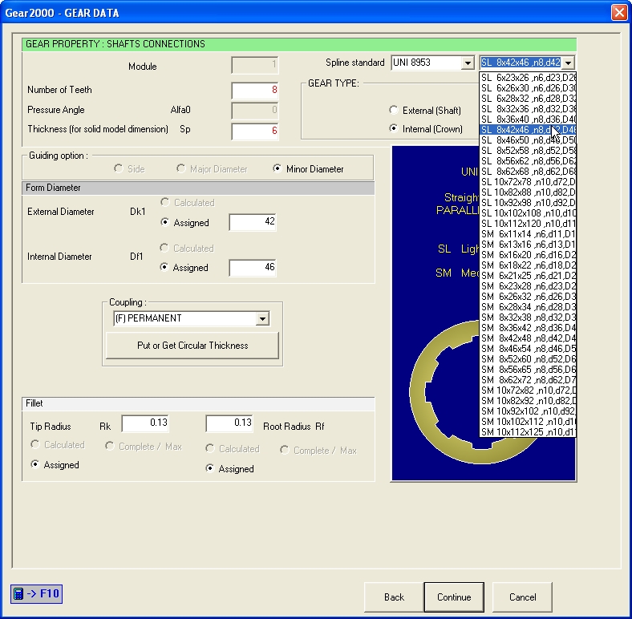Image resolution: width=632 pixels, height=619 pixels.
Task: Cancel the gear data dialog
Action: pyautogui.click(x=522, y=597)
